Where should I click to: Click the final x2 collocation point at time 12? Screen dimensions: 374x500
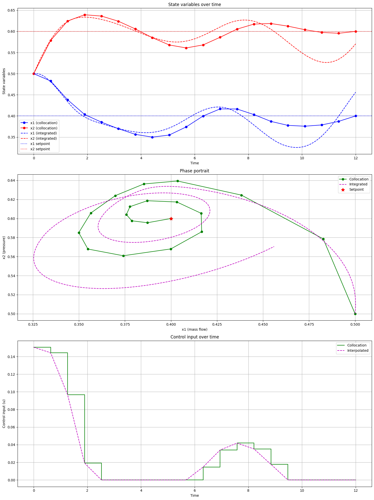pyautogui.click(x=356, y=31)
